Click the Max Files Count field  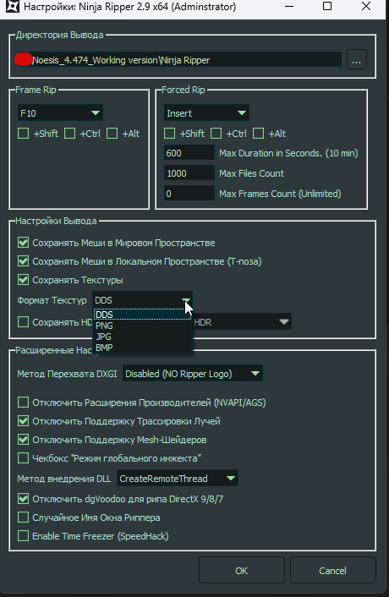(x=189, y=173)
